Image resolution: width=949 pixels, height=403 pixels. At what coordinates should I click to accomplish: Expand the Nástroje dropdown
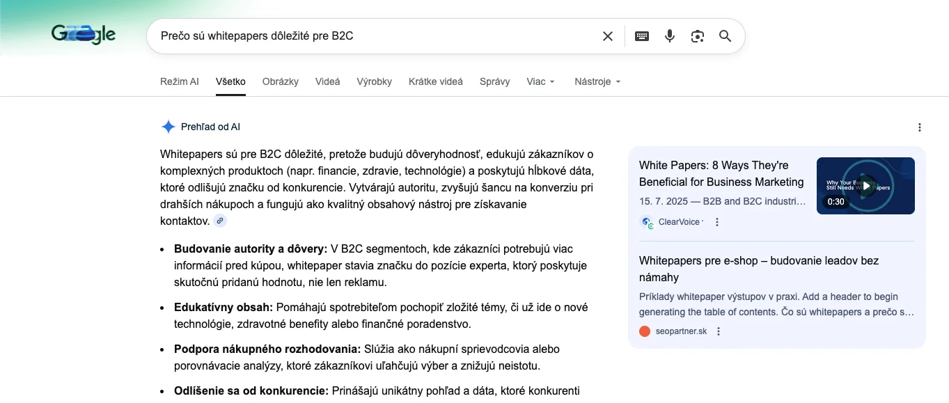pos(597,81)
